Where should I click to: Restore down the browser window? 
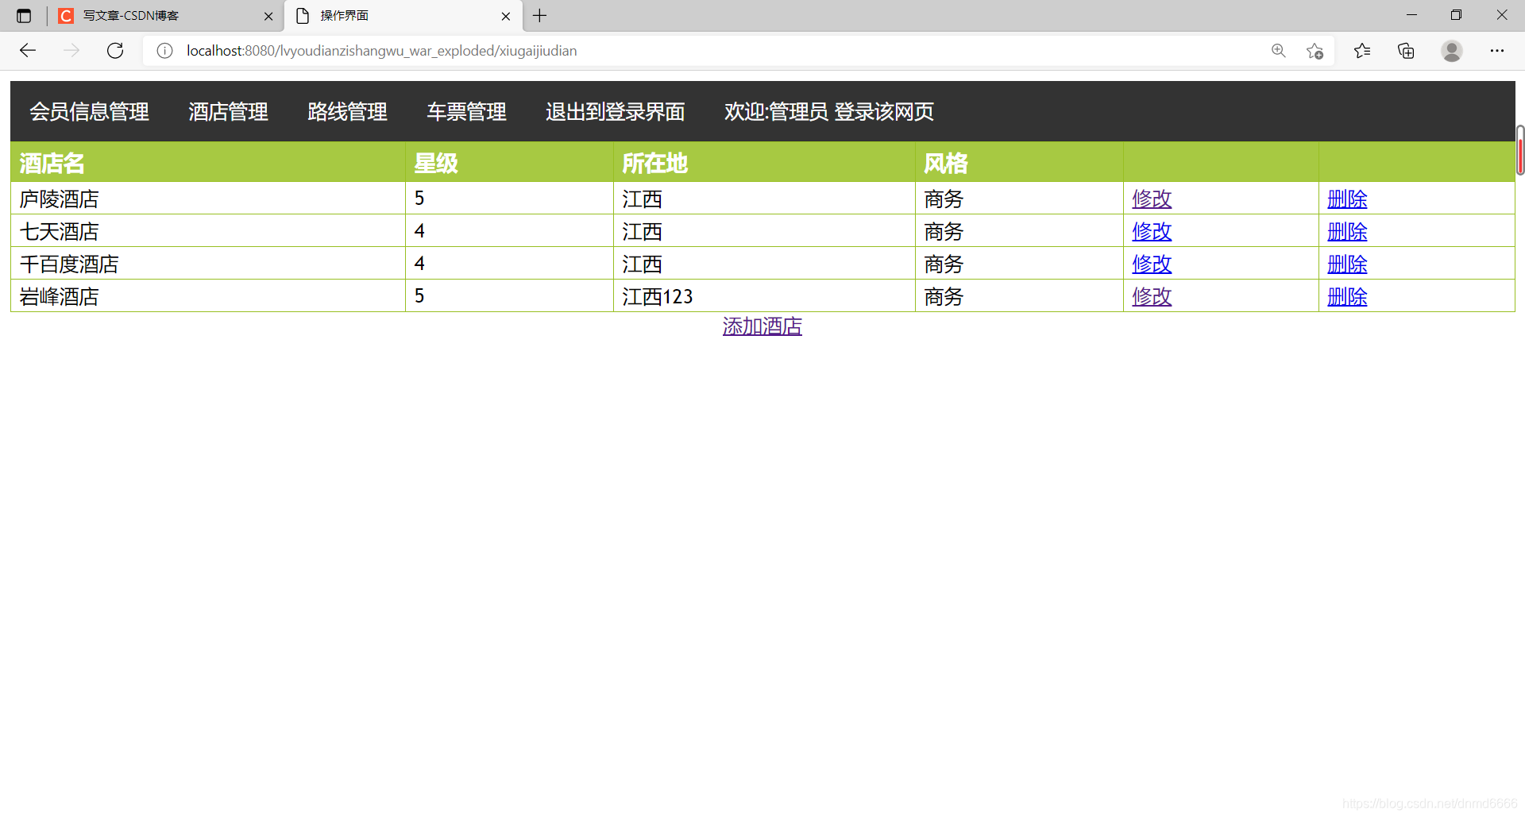tap(1456, 15)
